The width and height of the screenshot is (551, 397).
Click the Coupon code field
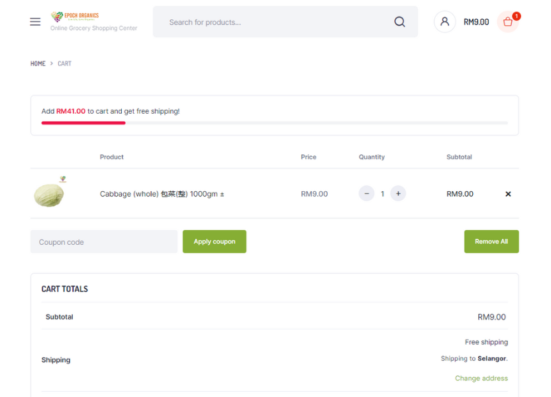coord(104,242)
